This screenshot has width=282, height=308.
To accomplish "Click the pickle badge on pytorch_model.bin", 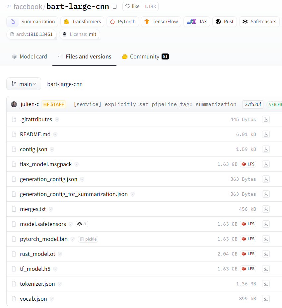I will (88, 239).
